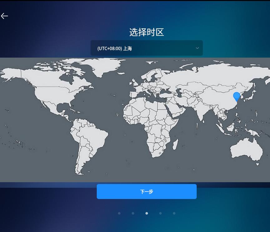Jump to the second page indicator dot
The height and width of the screenshot is (232, 270).
133,213
